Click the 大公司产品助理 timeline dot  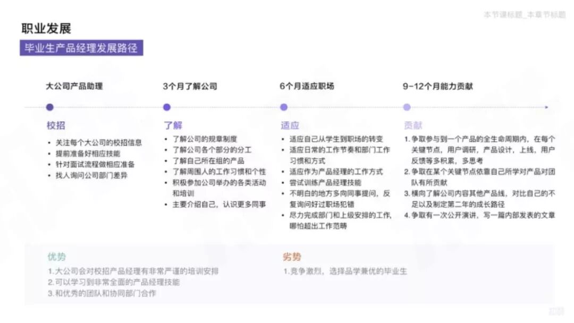(50, 107)
